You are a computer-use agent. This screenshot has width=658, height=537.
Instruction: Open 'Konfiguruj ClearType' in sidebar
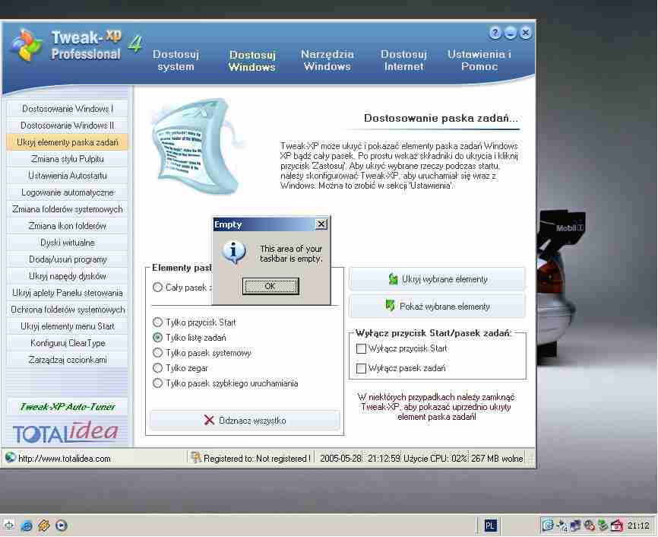[68, 343]
